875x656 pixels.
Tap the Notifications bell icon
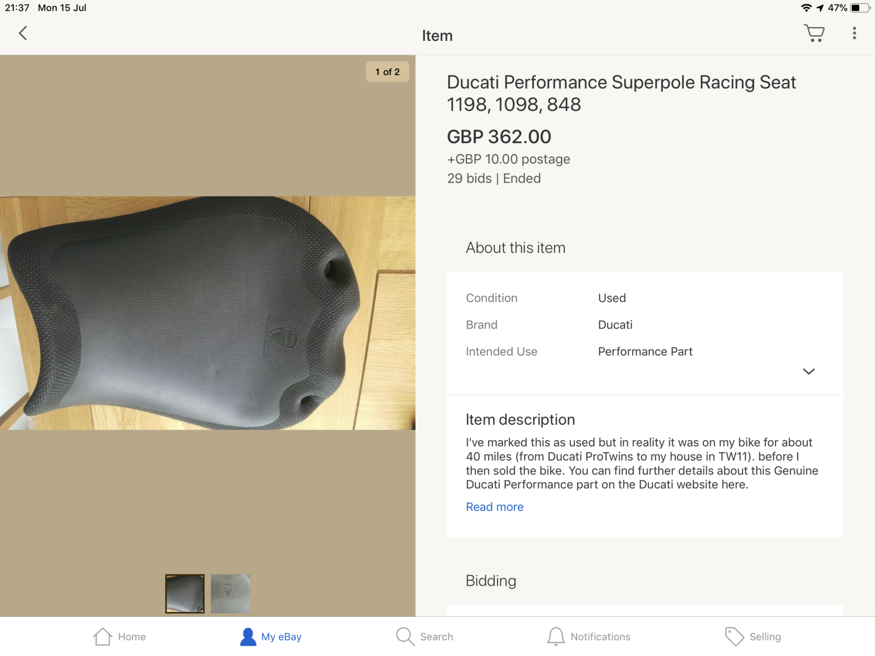pyautogui.click(x=556, y=636)
